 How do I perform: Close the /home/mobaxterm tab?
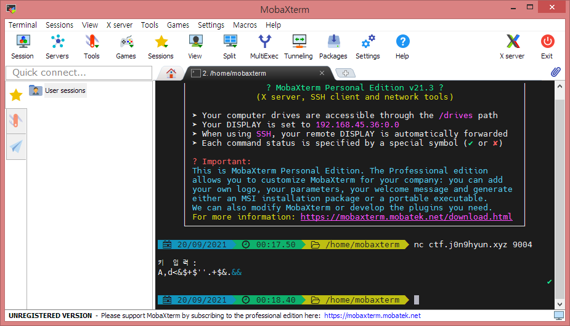pyautogui.click(x=322, y=73)
